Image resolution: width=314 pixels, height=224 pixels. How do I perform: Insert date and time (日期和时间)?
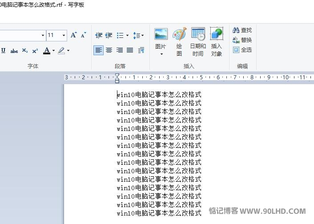198,42
